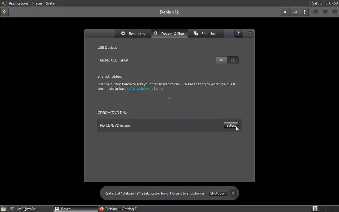
Task: Switch to the Resources tab
Action: coord(133,34)
